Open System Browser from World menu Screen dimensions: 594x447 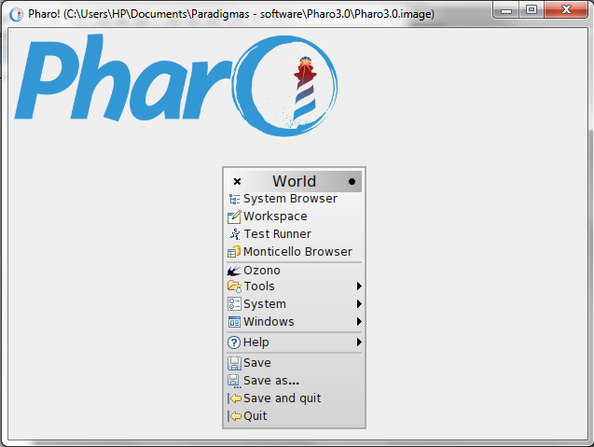coord(294,199)
